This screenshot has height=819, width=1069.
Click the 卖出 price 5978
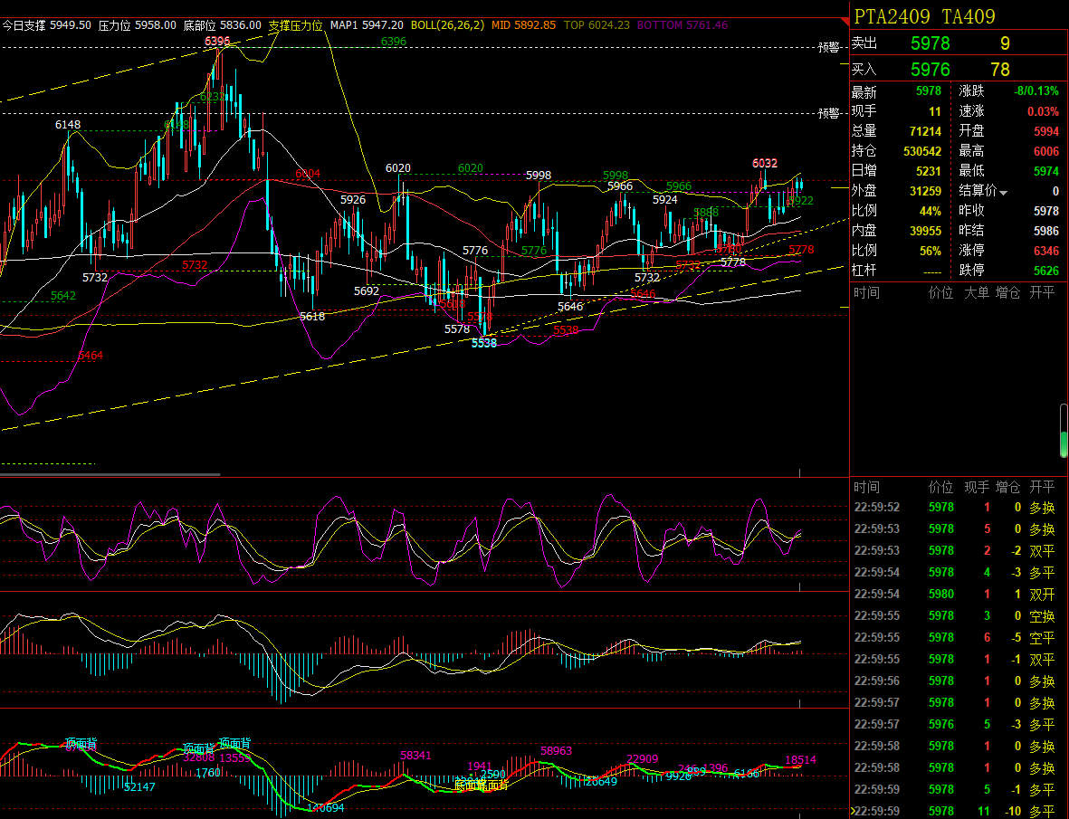[x=930, y=43]
